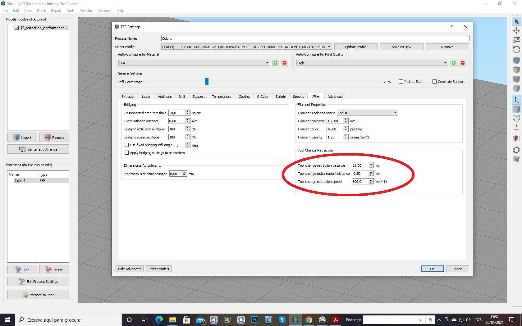Switch to the Temperature tab
Screen dimensions: 522x326
point(222,97)
